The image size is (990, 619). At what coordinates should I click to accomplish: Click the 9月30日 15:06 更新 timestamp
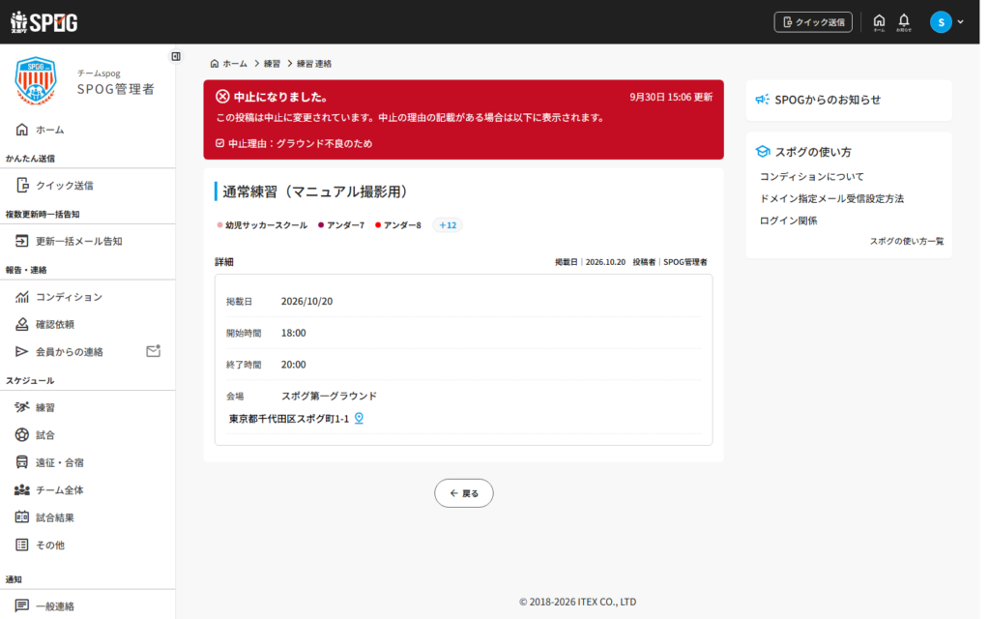click(x=671, y=97)
